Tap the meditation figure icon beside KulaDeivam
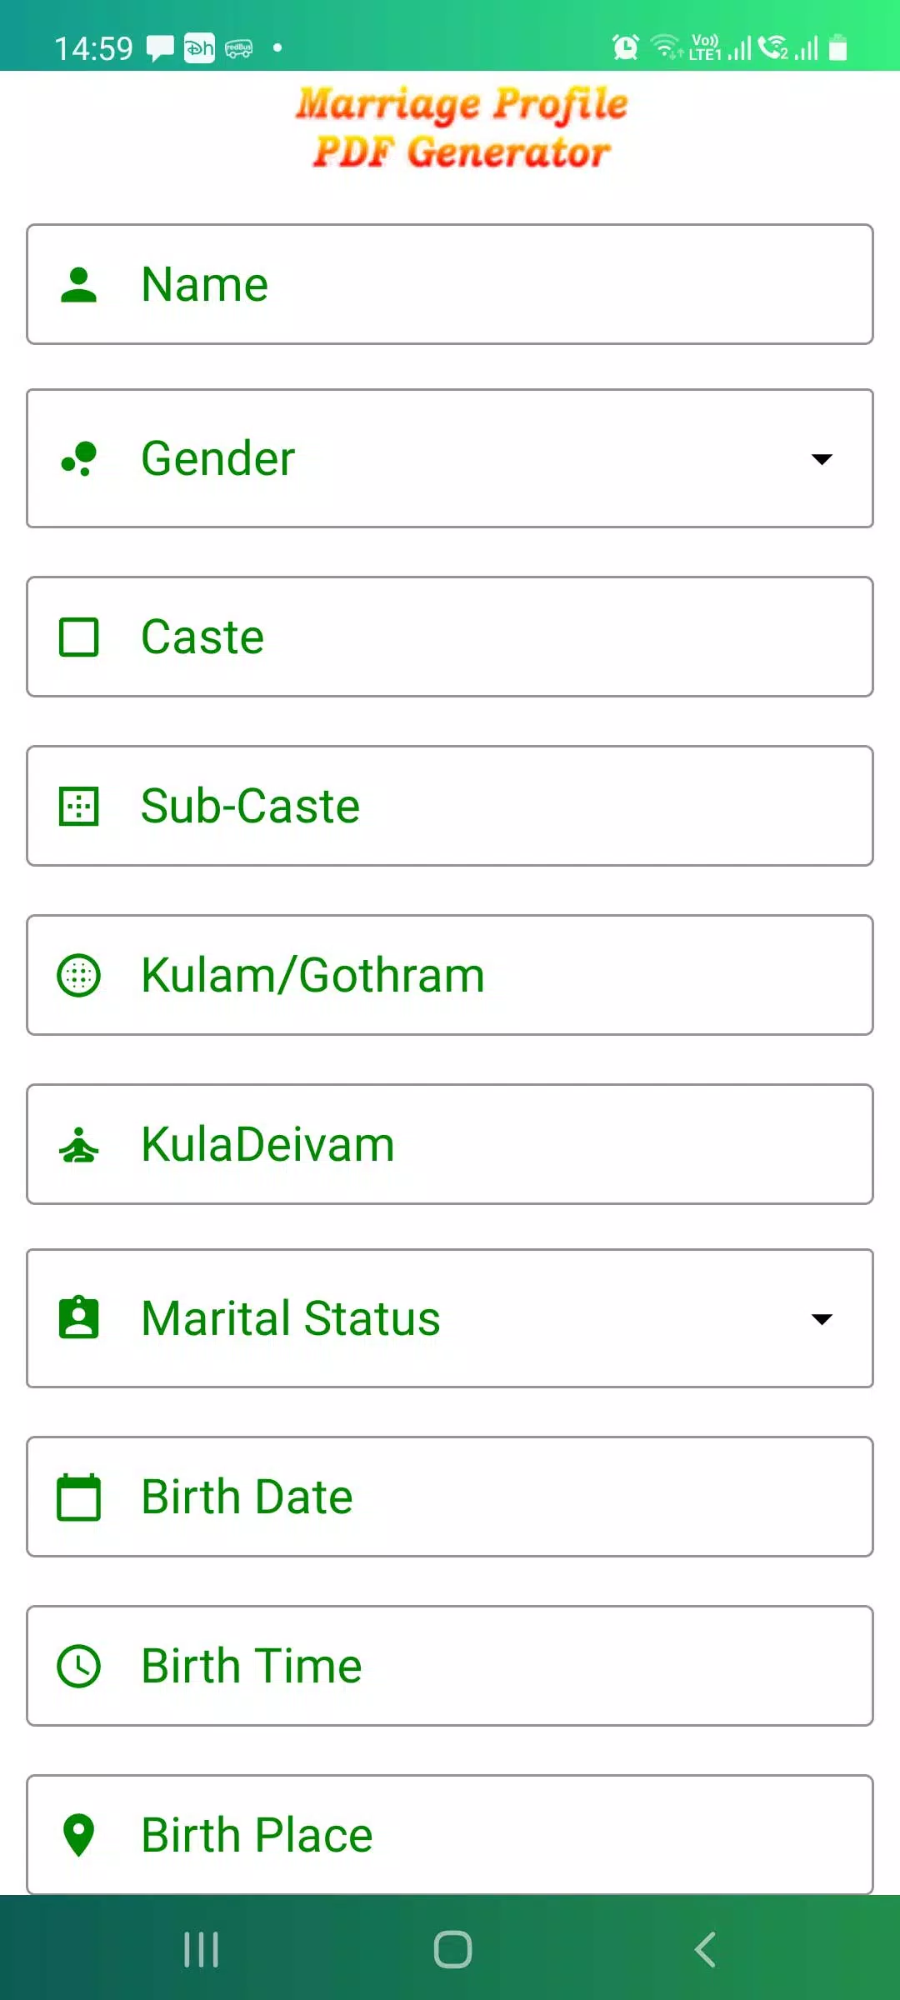Viewport: 900px width, 2000px height. pos(79,1145)
